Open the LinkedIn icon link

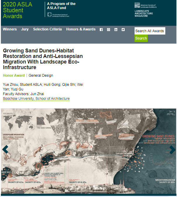[x=116, y=30]
